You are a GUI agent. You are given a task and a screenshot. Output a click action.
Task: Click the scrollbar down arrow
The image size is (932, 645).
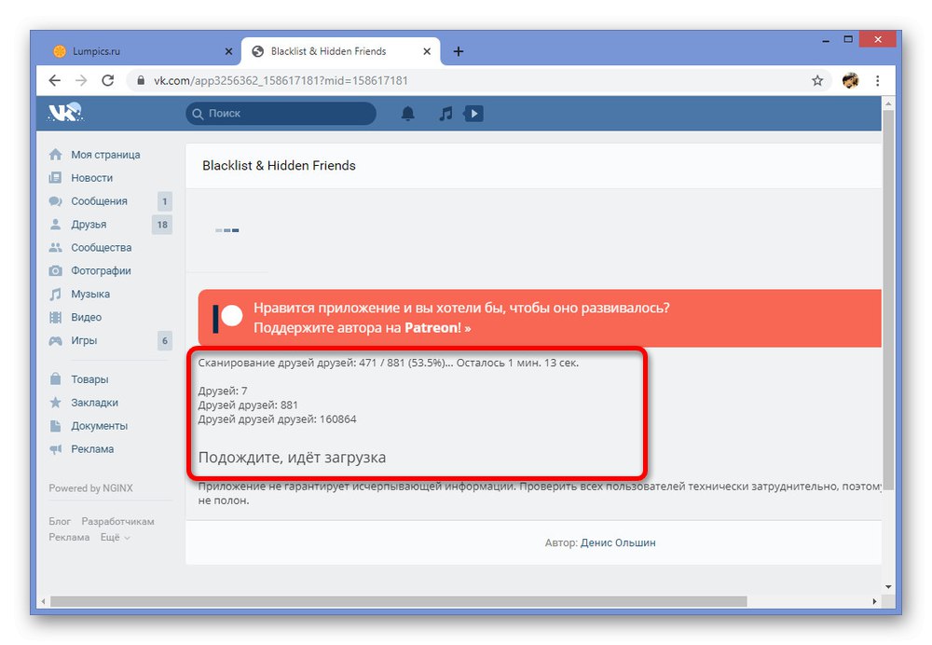(x=888, y=586)
